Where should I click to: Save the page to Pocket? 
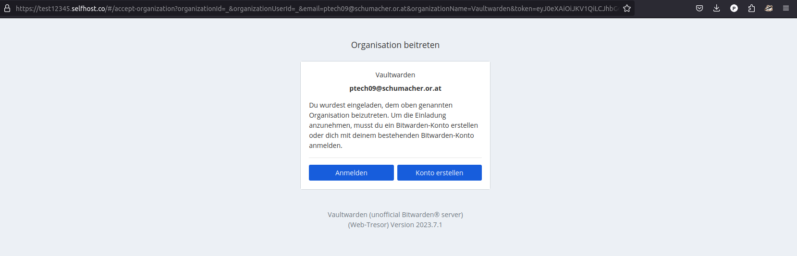click(x=699, y=8)
